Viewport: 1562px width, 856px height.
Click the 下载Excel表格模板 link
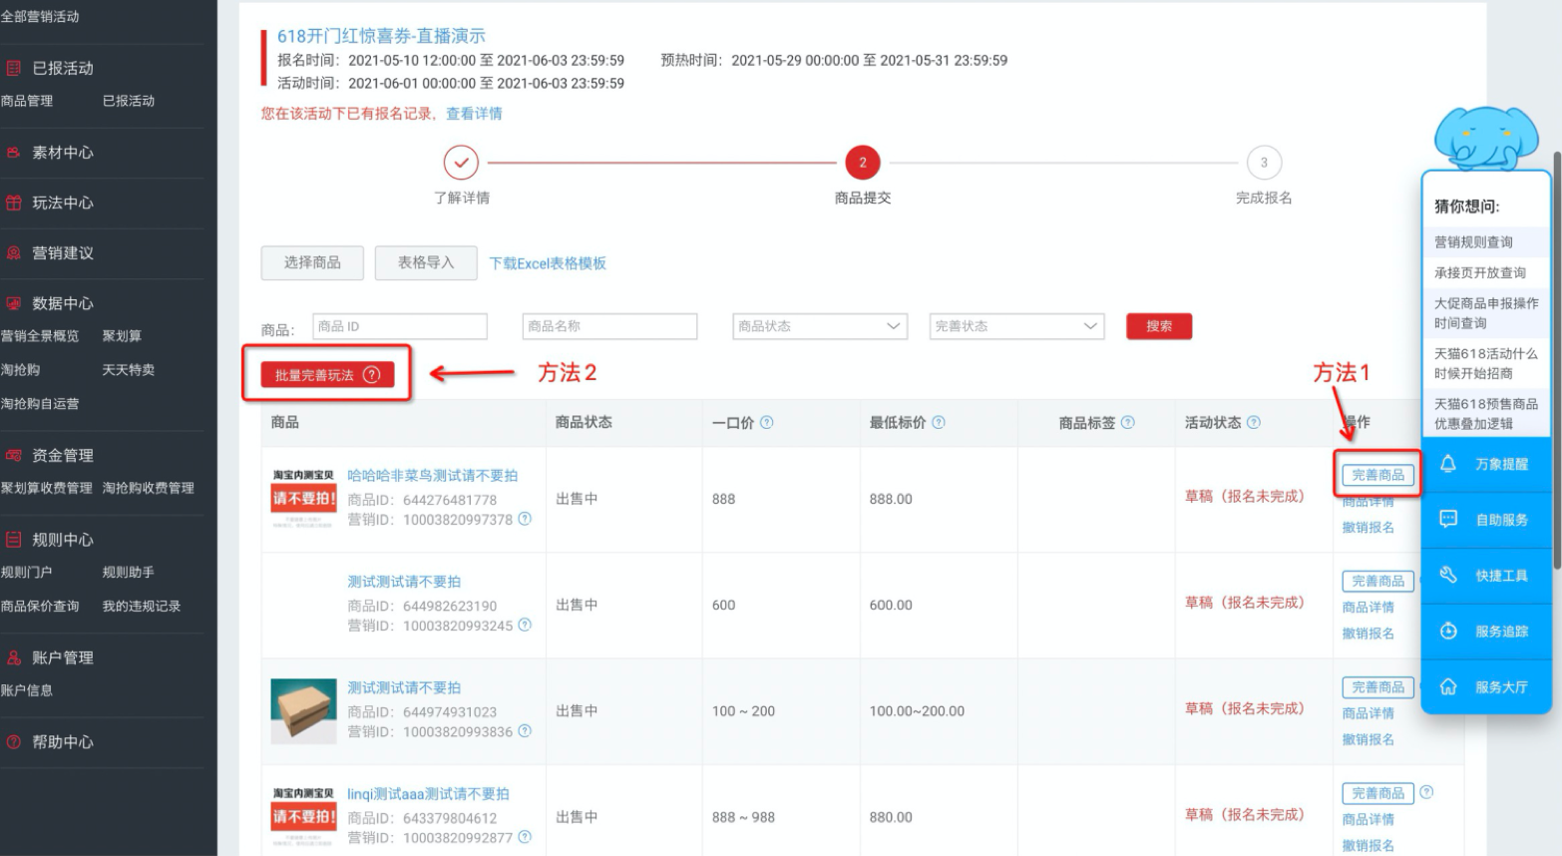(x=548, y=263)
